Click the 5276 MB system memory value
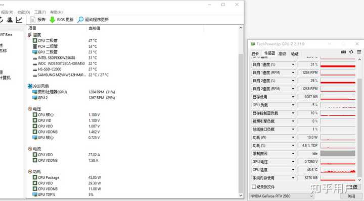364x201 pixels. 308,178
